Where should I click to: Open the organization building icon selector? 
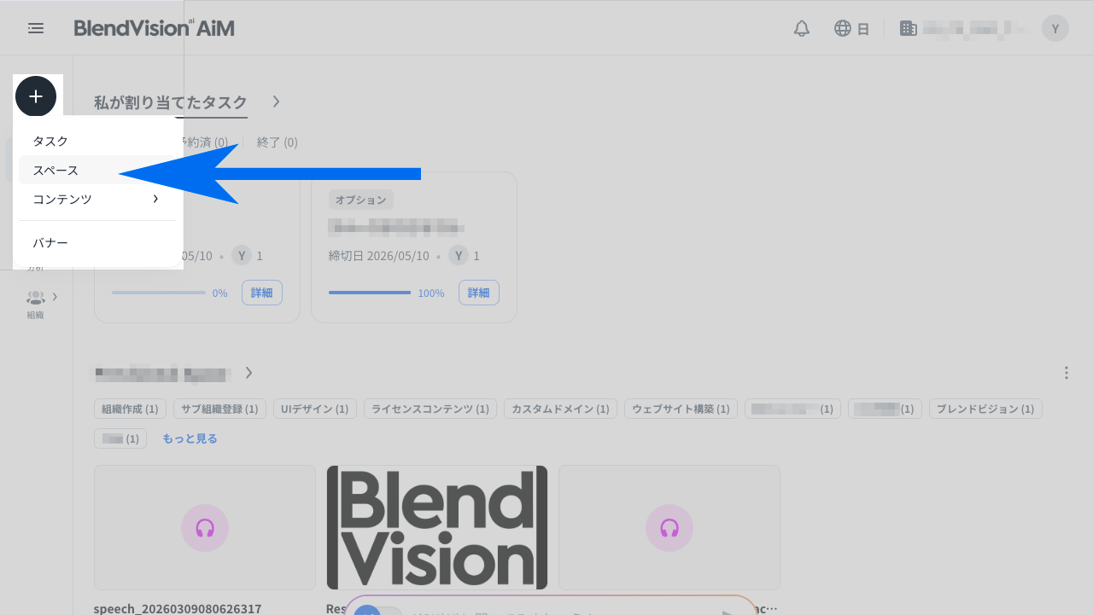[x=909, y=28]
